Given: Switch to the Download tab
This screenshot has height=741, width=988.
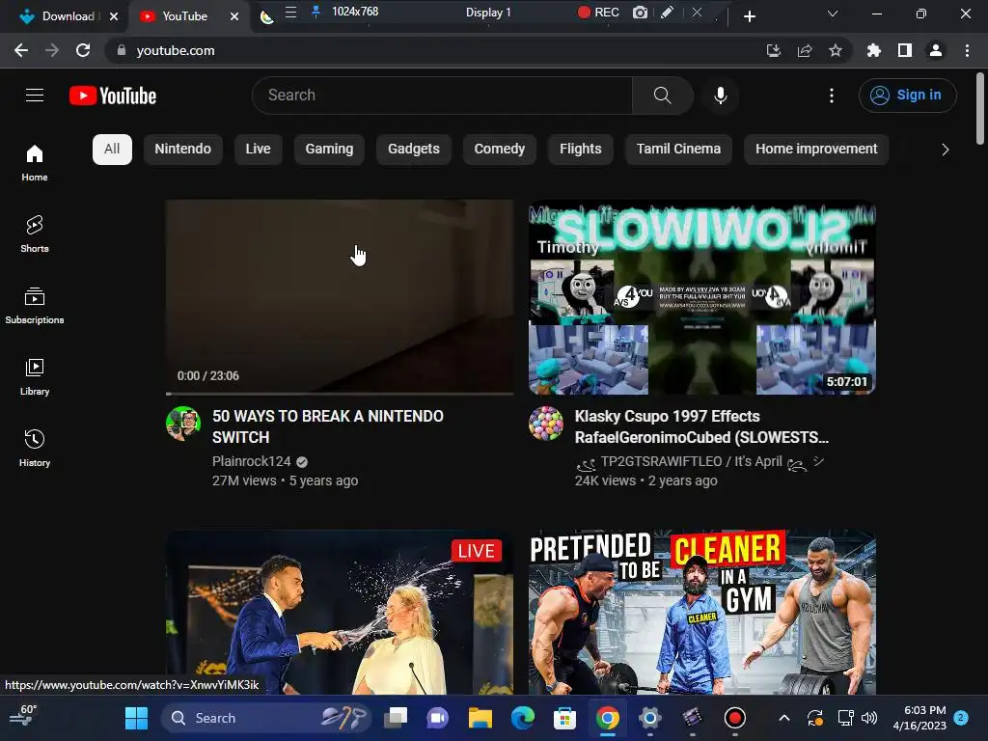Looking at the screenshot, I should coord(68,16).
